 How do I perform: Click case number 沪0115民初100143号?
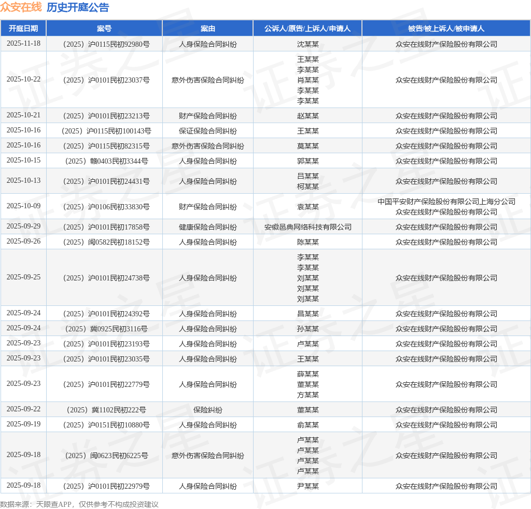pos(106,131)
